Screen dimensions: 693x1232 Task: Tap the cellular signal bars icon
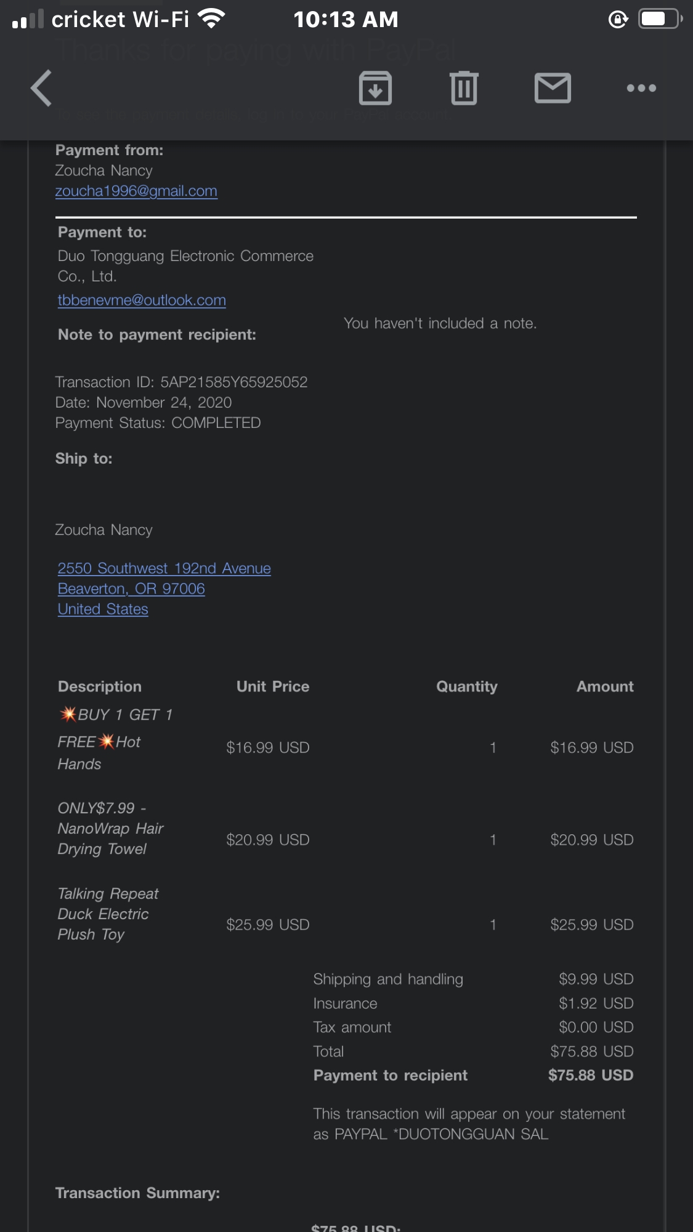pyautogui.click(x=28, y=20)
